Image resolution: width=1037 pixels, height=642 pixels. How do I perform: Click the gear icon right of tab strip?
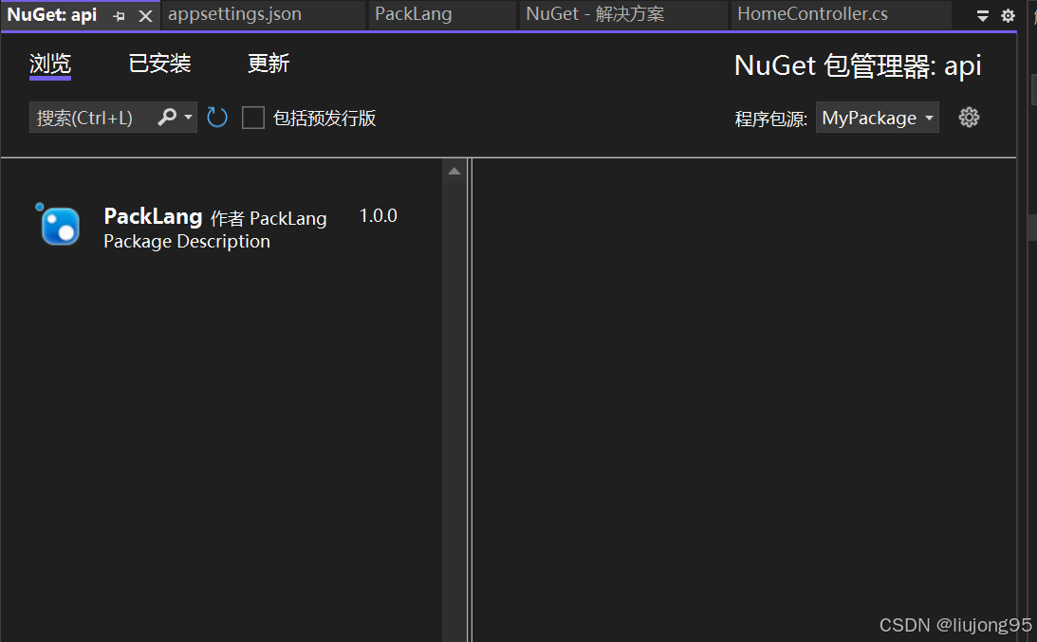coord(1007,15)
